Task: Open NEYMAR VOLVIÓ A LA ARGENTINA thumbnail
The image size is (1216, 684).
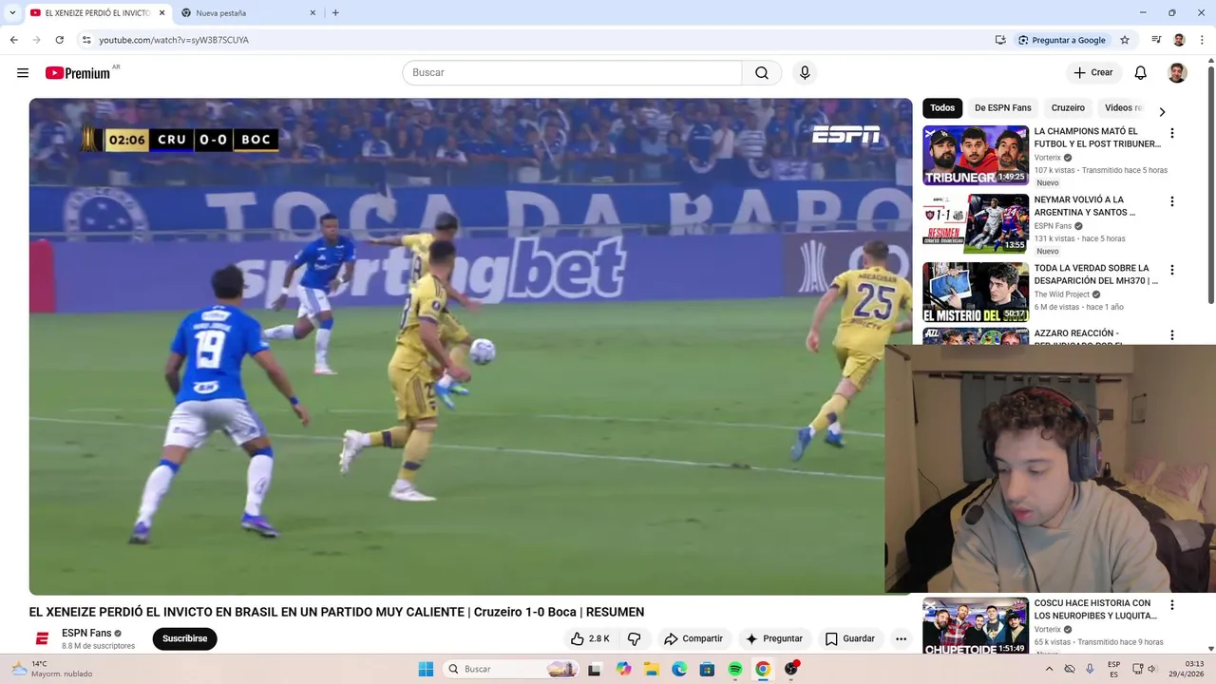Action: [976, 223]
